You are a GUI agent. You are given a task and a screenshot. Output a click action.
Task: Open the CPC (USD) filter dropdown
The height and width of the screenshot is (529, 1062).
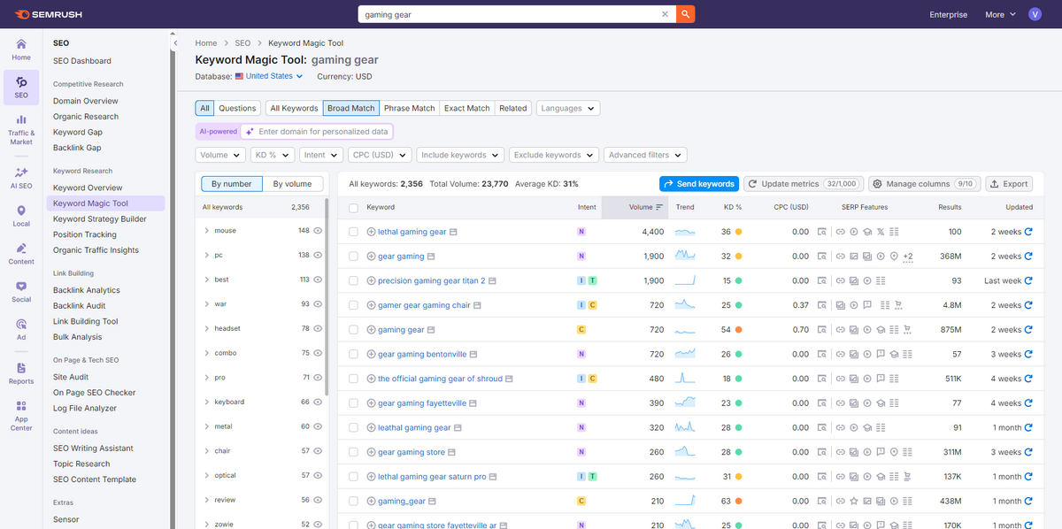click(380, 155)
